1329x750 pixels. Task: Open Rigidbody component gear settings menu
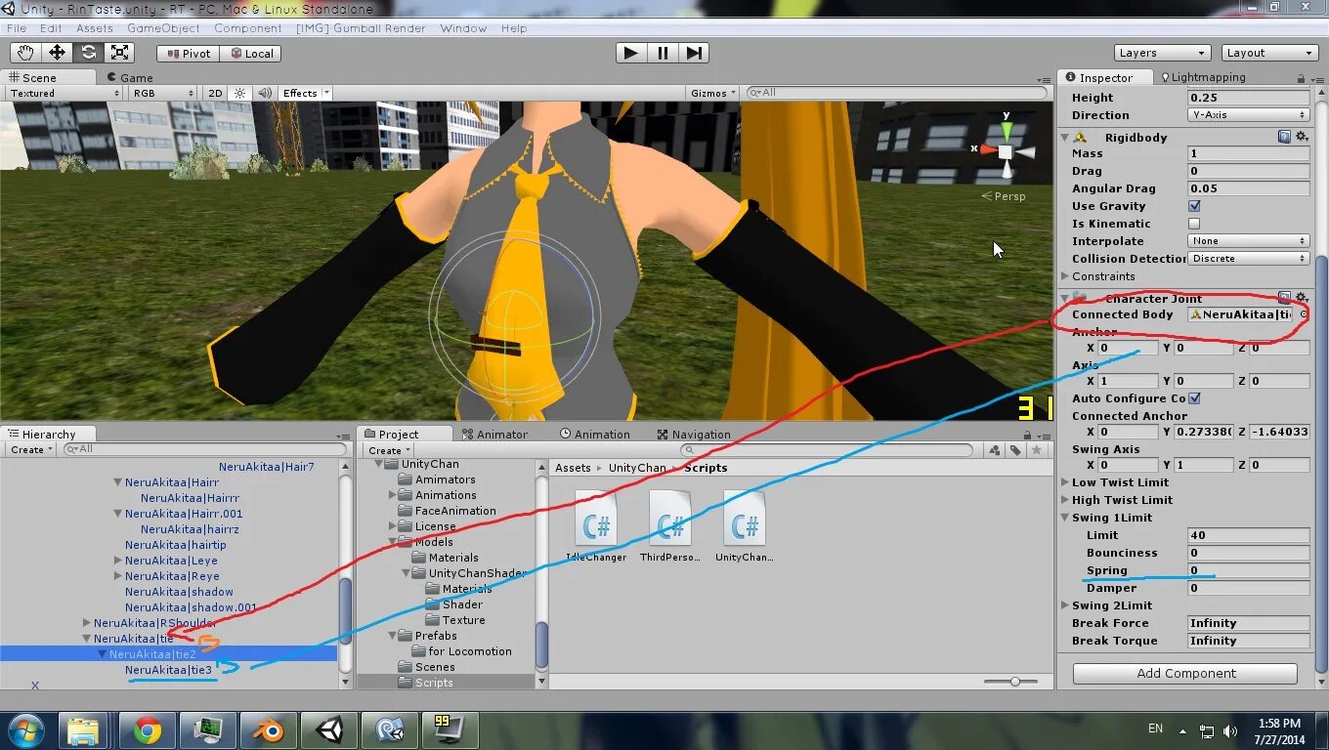tap(1302, 137)
